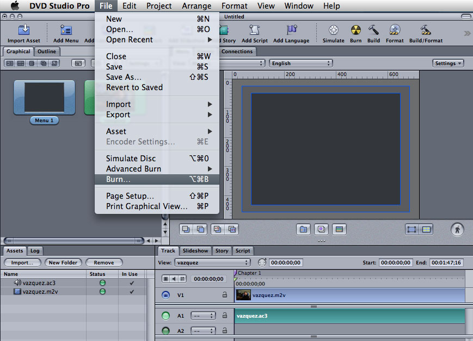Toggle the V1 video stream enable button
The height and width of the screenshot is (341, 473).
tap(165, 295)
